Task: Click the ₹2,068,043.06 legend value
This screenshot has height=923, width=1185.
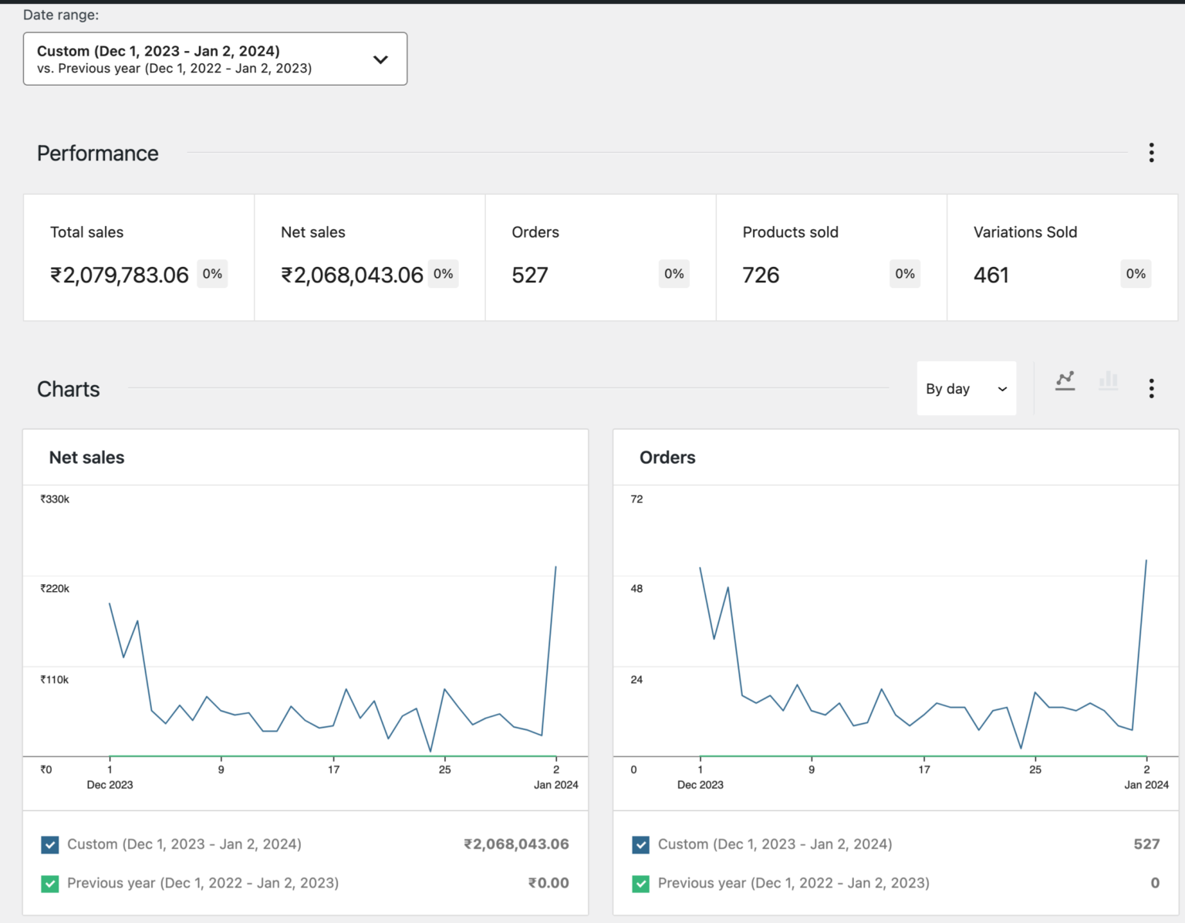Action: 517,844
